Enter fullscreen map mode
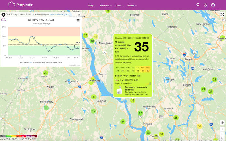Screen dimensions: 226x141 pyautogui.click(x=222, y=15)
